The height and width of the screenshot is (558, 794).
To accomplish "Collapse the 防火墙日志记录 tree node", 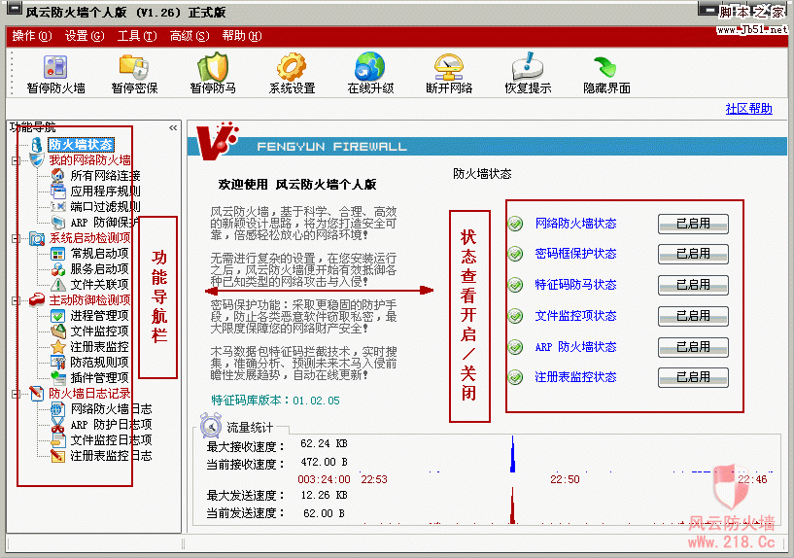I will 17,394.
